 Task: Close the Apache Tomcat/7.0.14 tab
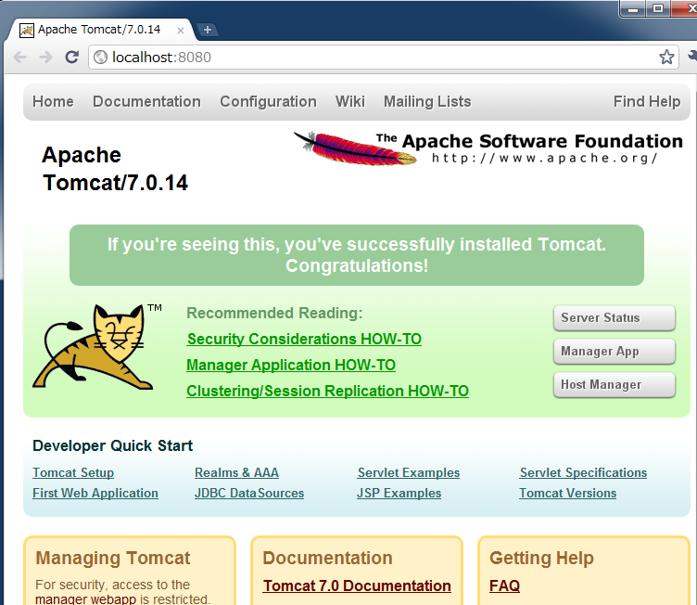[181, 31]
